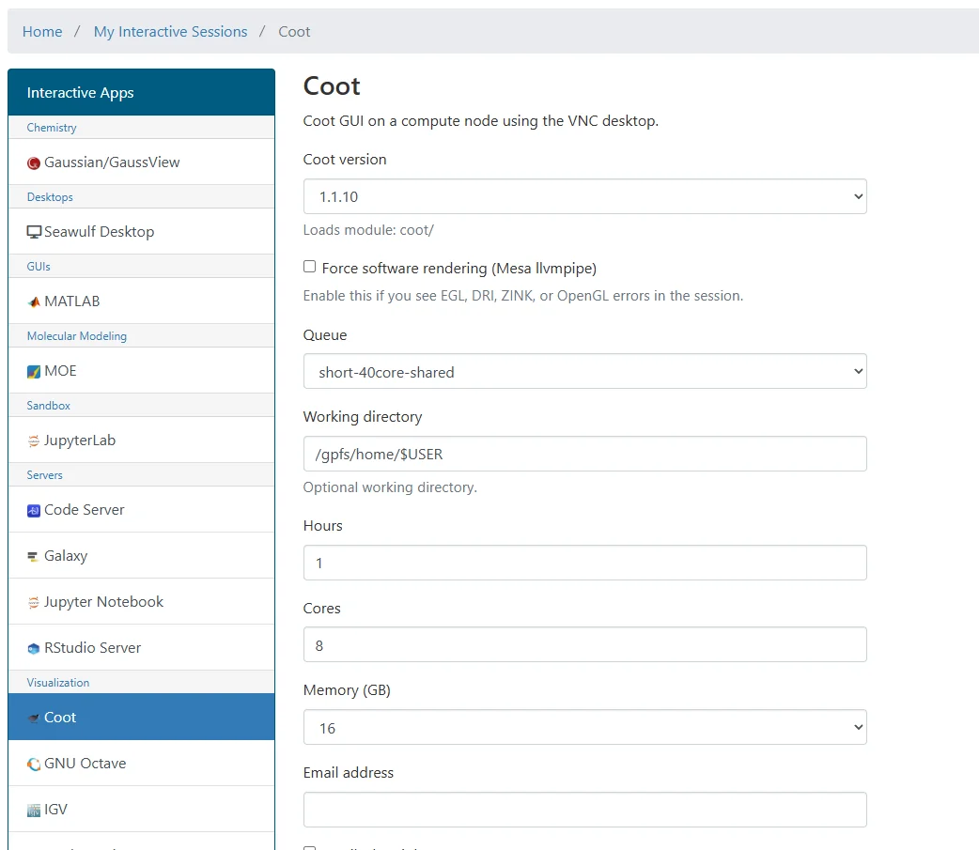This screenshot has height=850, width=979.
Task: Click the Code Server blue icon
Action: 34,511
